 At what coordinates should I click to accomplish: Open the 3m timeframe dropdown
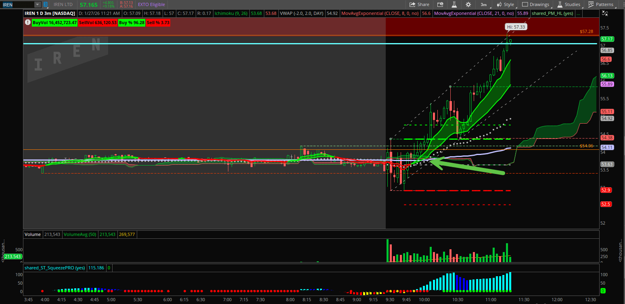tap(483, 4)
